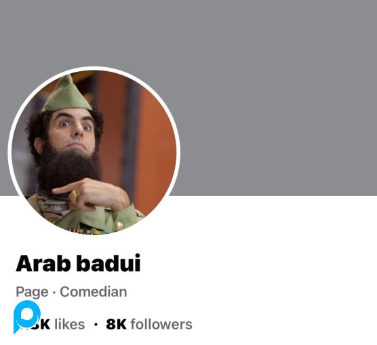377x345 pixels.
Task: Click the word likes
Action: pyautogui.click(x=69, y=324)
